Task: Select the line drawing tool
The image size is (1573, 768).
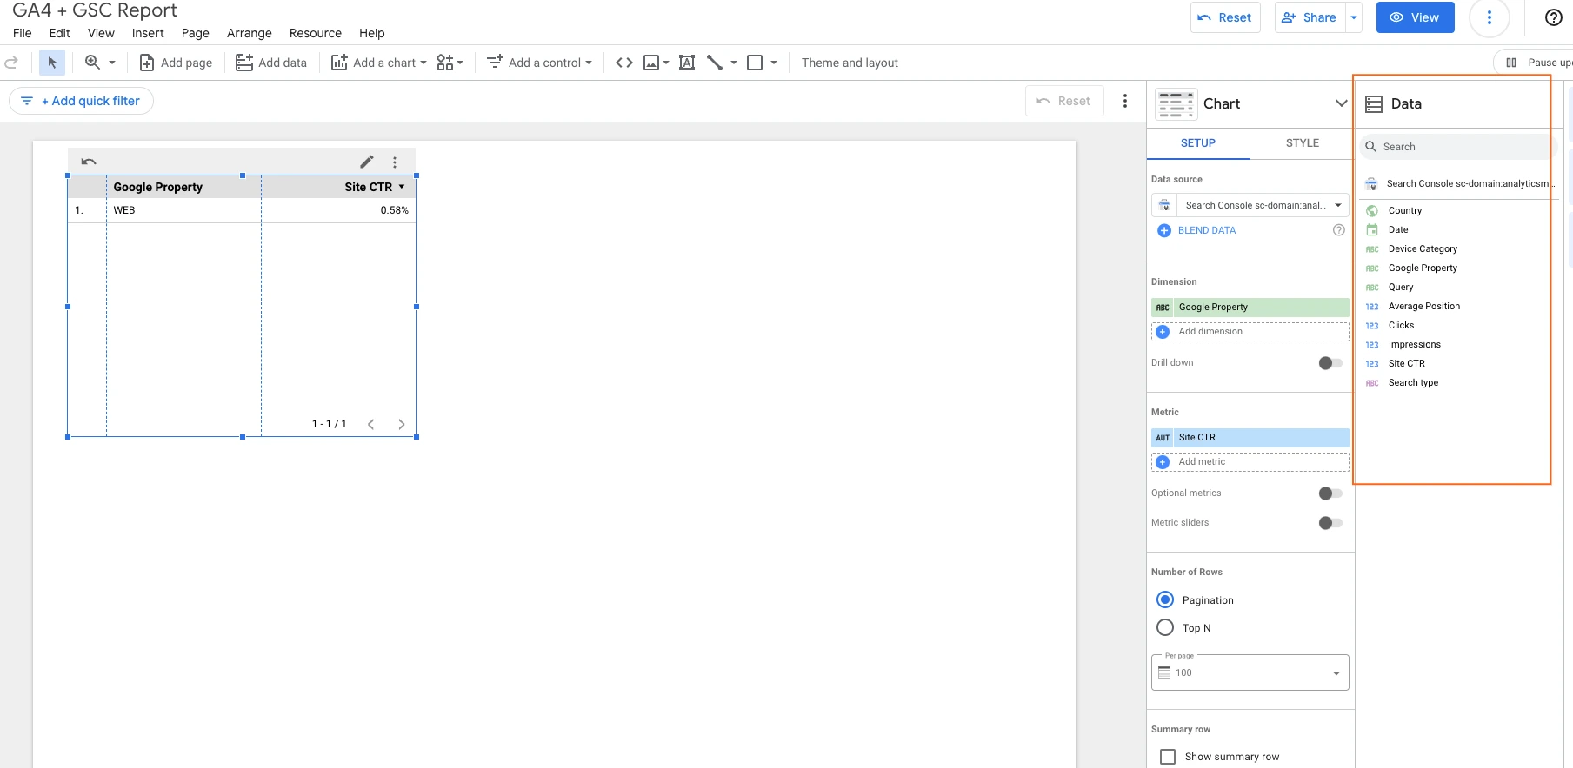Action: pyautogui.click(x=715, y=63)
